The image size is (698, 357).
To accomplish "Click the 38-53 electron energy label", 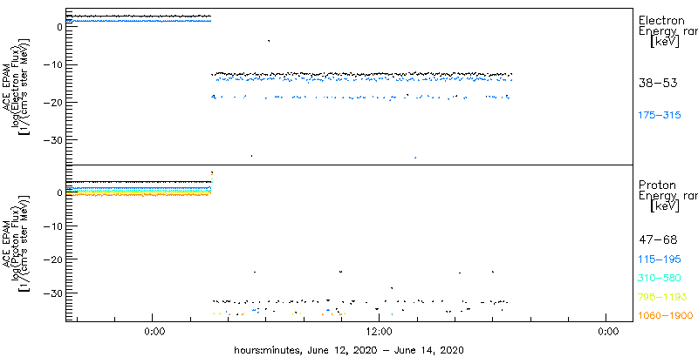I will pos(658,83).
